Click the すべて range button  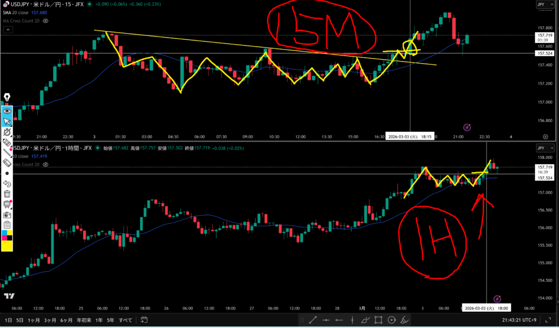pyautogui.click(x=125, y=320)
